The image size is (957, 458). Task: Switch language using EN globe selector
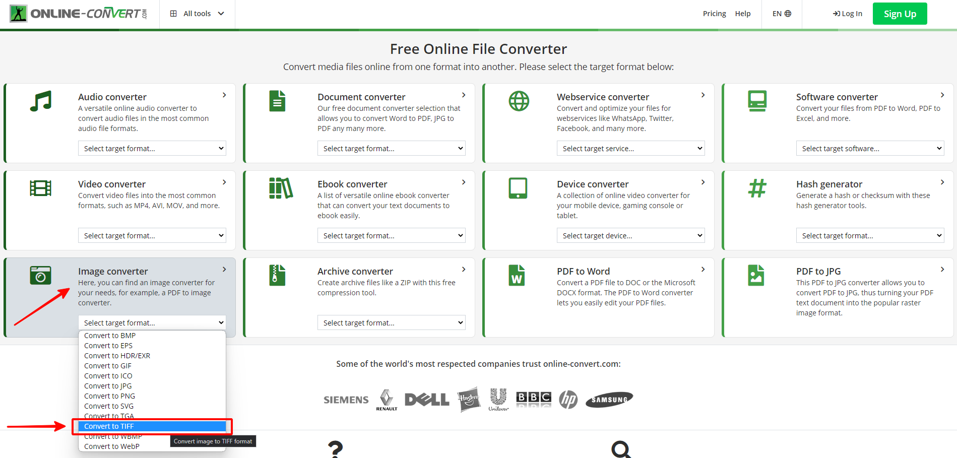point(782,14)
